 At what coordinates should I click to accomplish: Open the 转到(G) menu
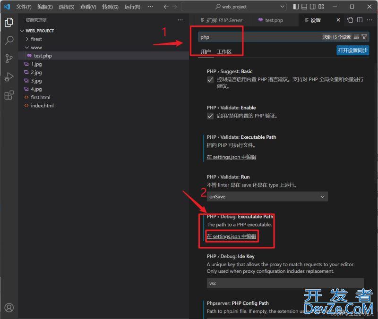point(110,7)
